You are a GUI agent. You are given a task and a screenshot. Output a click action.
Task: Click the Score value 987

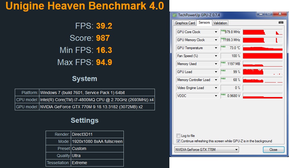click(103, 38)
